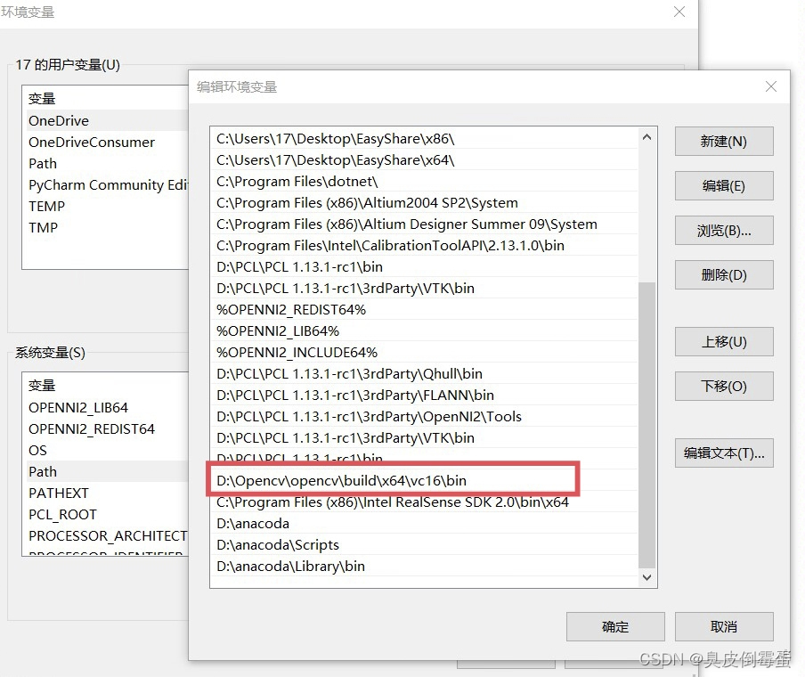This screenshot has height=677, width=805.
Task: Confirm changes with the 确定 button
Action: (x=615, y=626)
